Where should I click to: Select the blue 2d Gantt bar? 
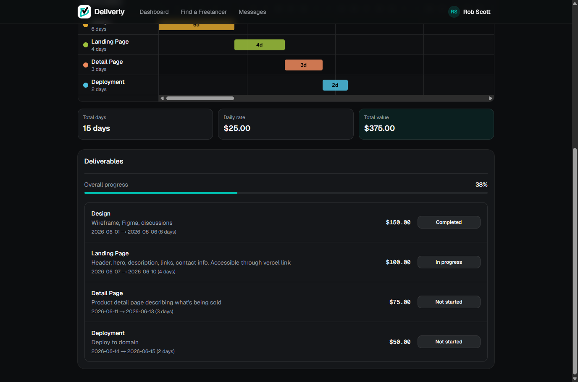tap(335, 85)
